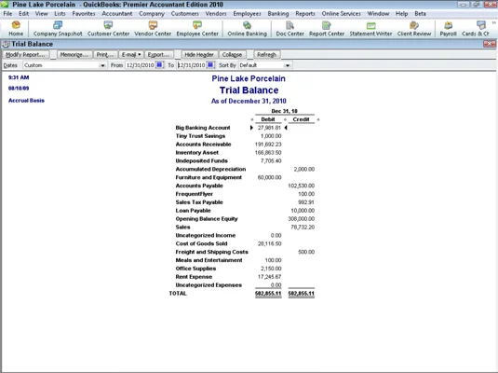
Task: Click the Print button
Action: click(x=105, y=55)
